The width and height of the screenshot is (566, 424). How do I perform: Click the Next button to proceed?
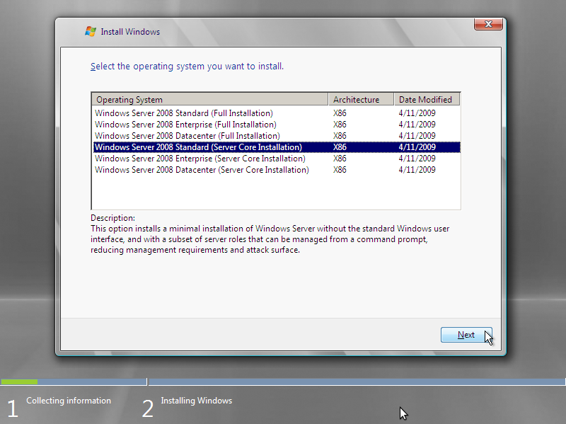(x=466, y=334)
